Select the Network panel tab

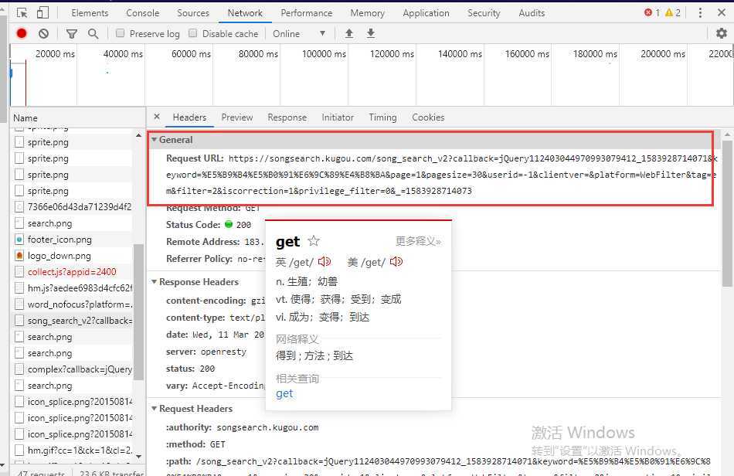(x=245, y=13)
